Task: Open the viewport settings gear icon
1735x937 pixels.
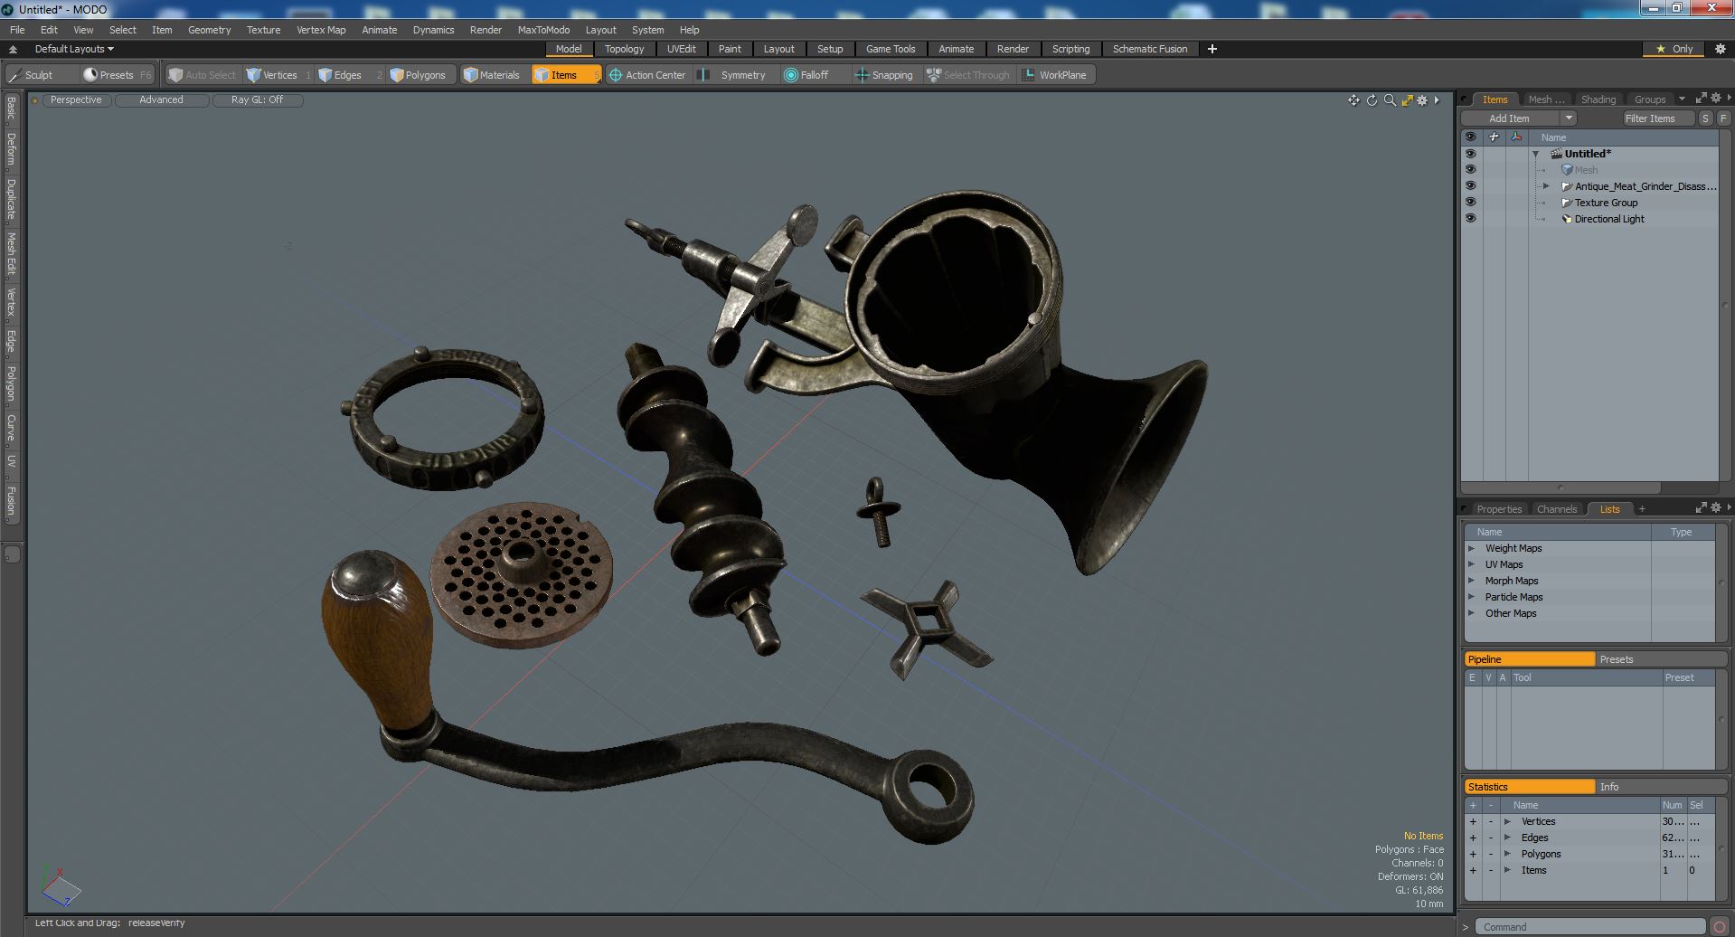Action: click(1422, 100)
